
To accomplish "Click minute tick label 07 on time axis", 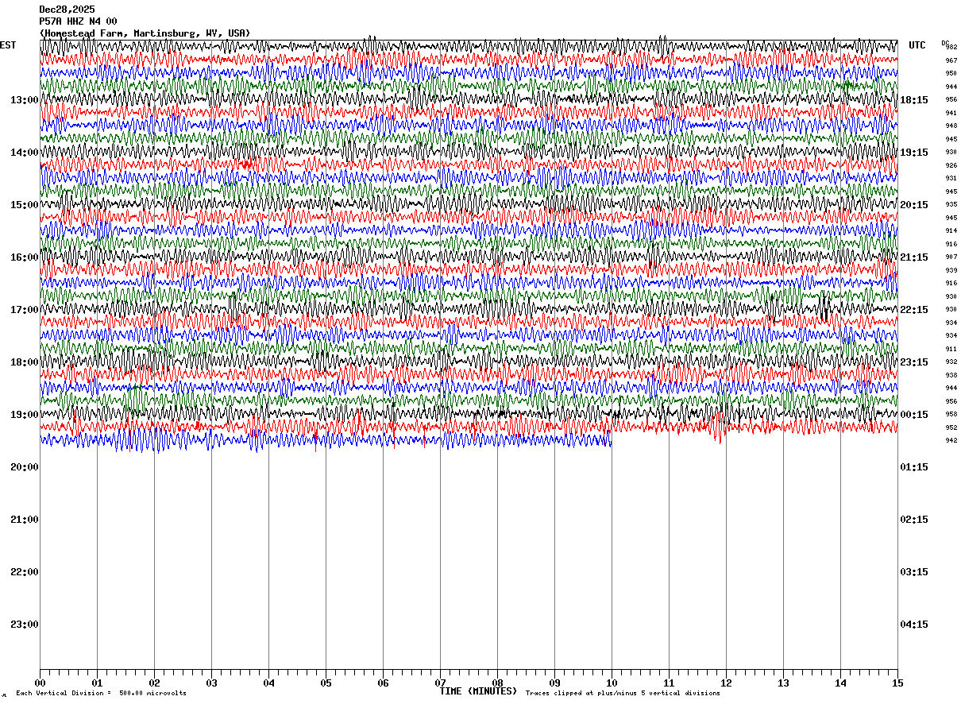I will pos(440,683).
